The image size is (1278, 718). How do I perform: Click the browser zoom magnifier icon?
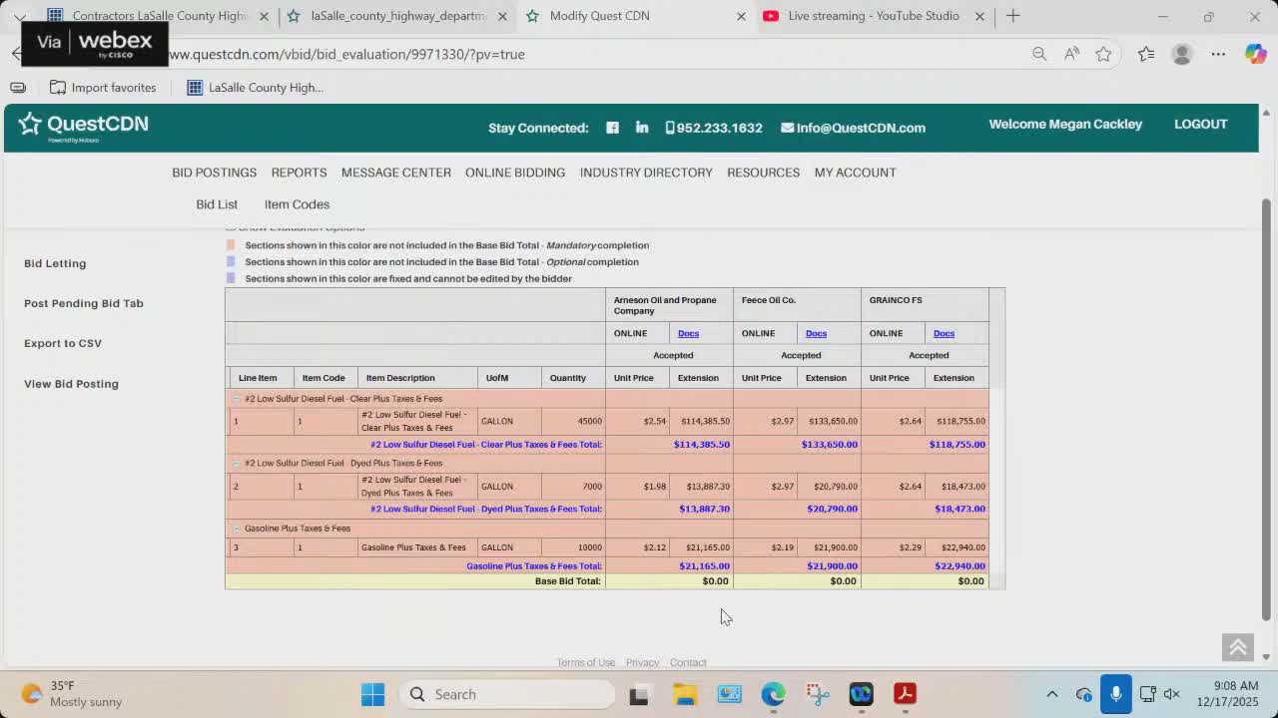pos(1039,54)
